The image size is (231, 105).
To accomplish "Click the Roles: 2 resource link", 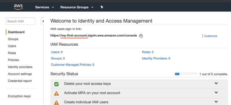I will 148,52.
